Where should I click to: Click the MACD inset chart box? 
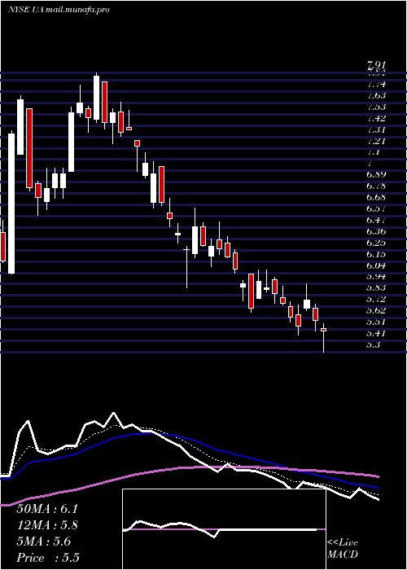tap(224, 529)
